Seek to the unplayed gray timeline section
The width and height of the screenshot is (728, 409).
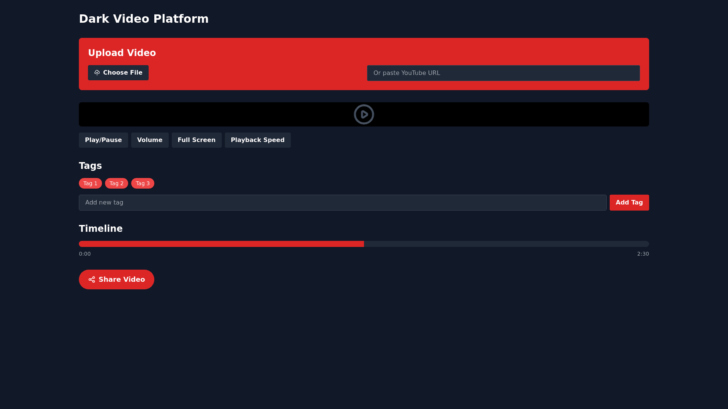(x=506, y=244)
